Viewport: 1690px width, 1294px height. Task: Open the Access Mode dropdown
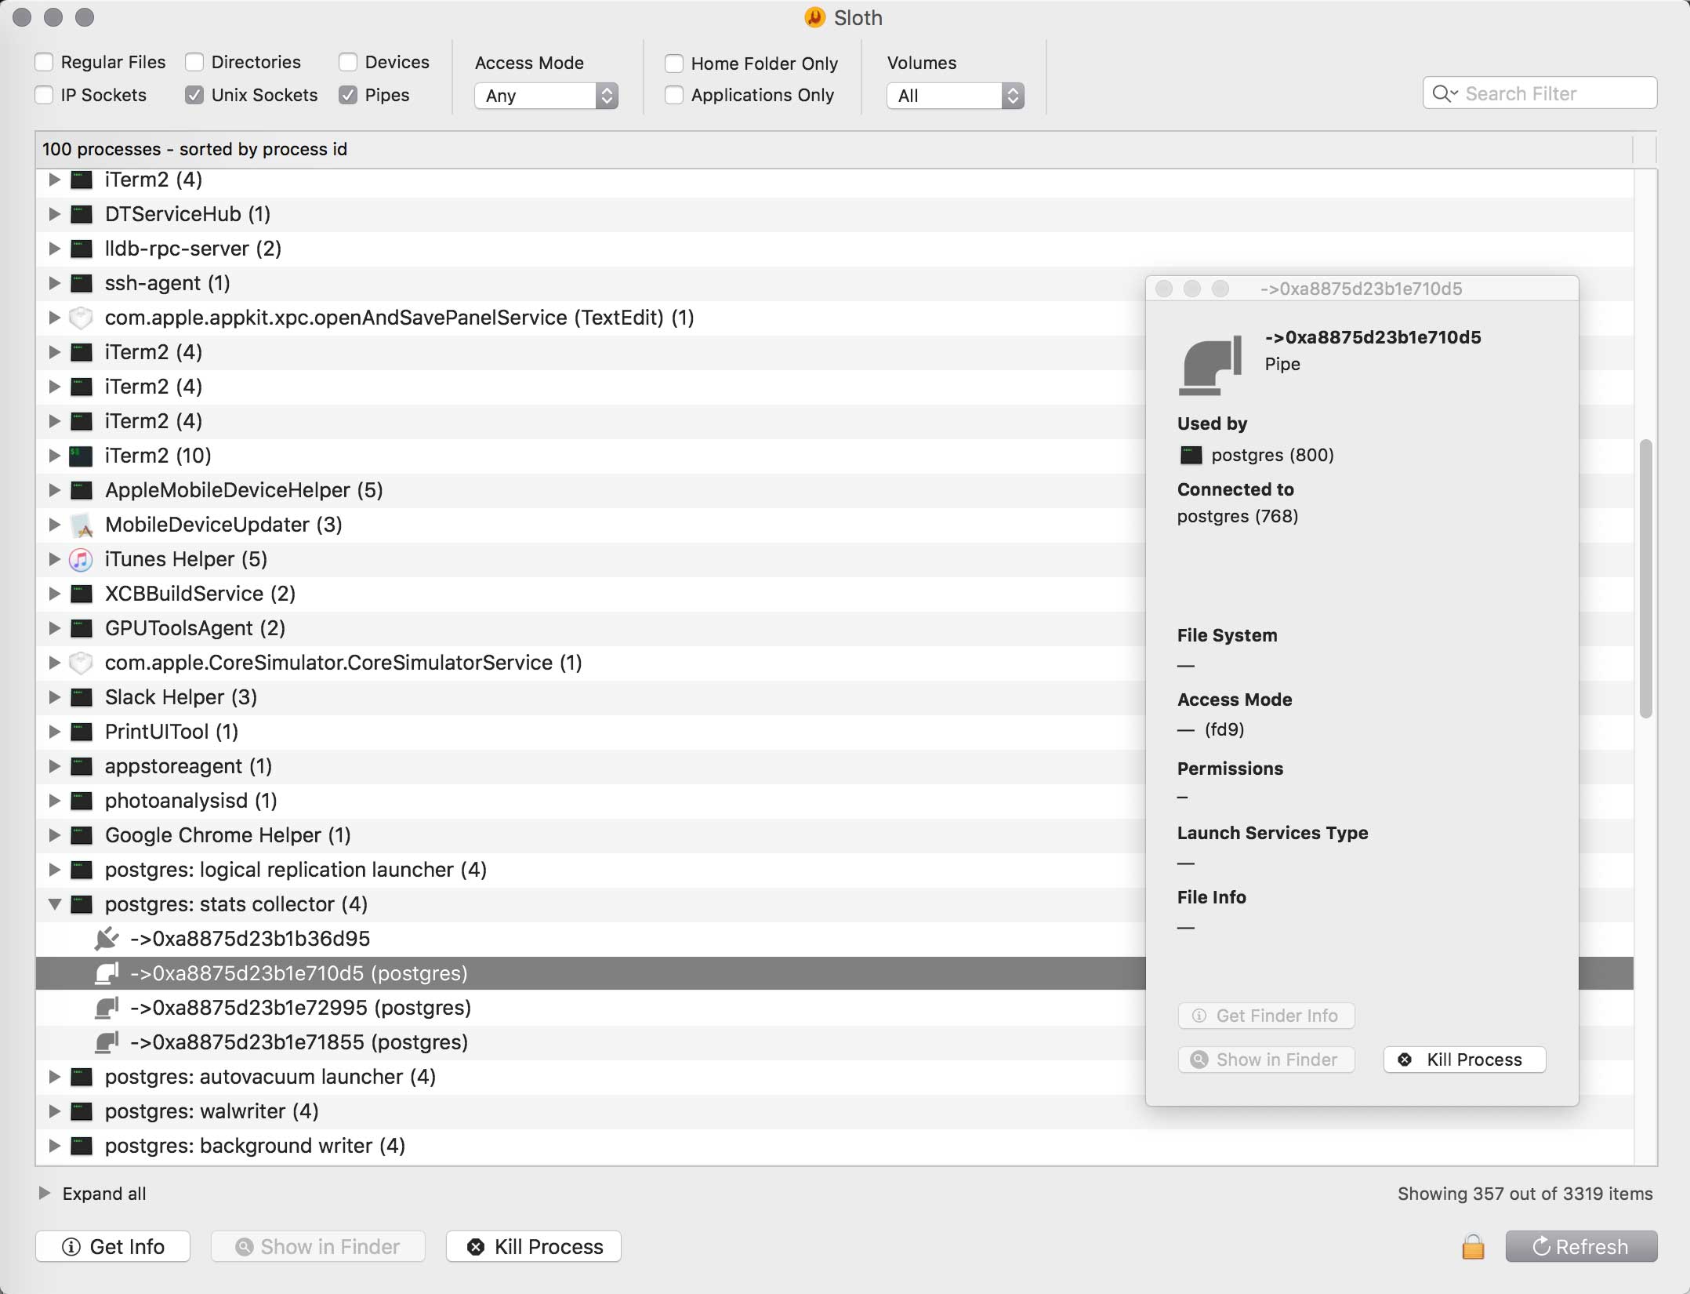[546, 96]
